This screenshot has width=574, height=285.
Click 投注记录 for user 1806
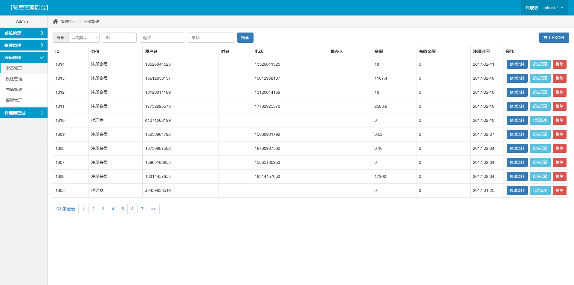pos(540,176)
